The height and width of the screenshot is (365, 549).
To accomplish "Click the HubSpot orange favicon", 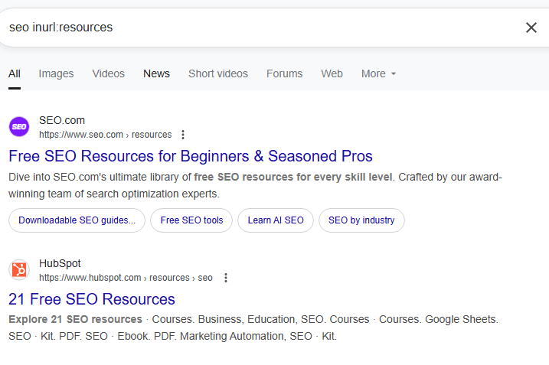I will [x=19, y=270].
